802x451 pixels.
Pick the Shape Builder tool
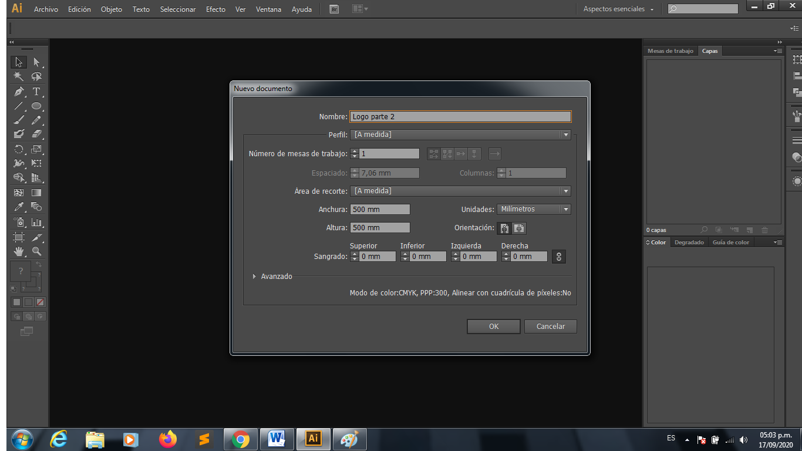[19, 177]
